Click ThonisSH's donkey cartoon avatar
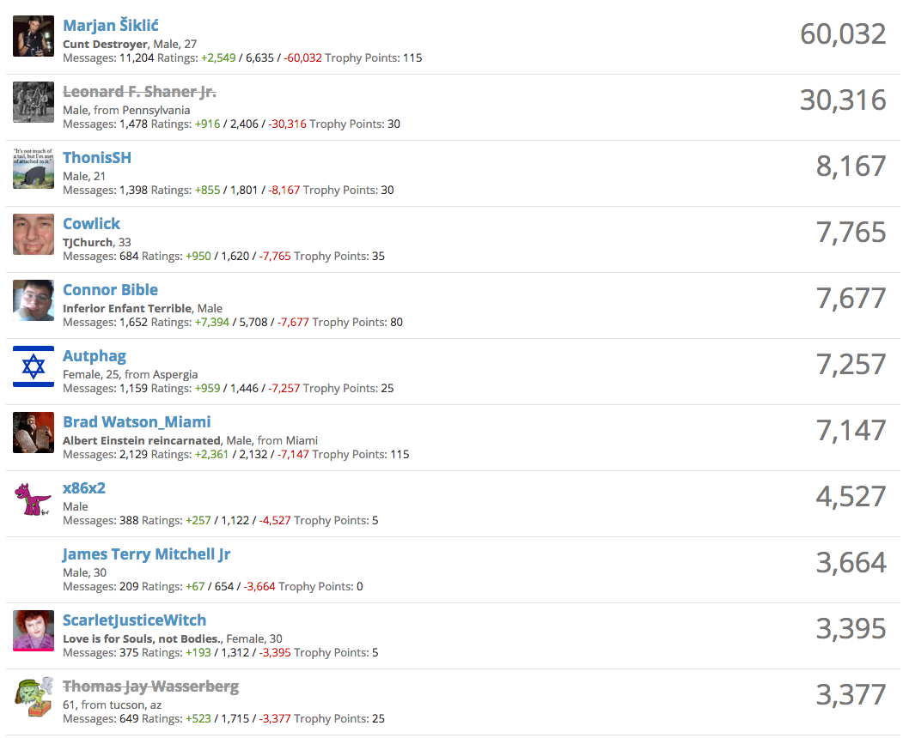 point(34,168)
